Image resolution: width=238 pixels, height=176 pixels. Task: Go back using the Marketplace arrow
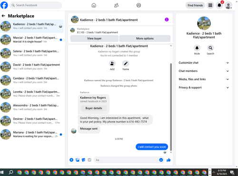pos(3,16)
